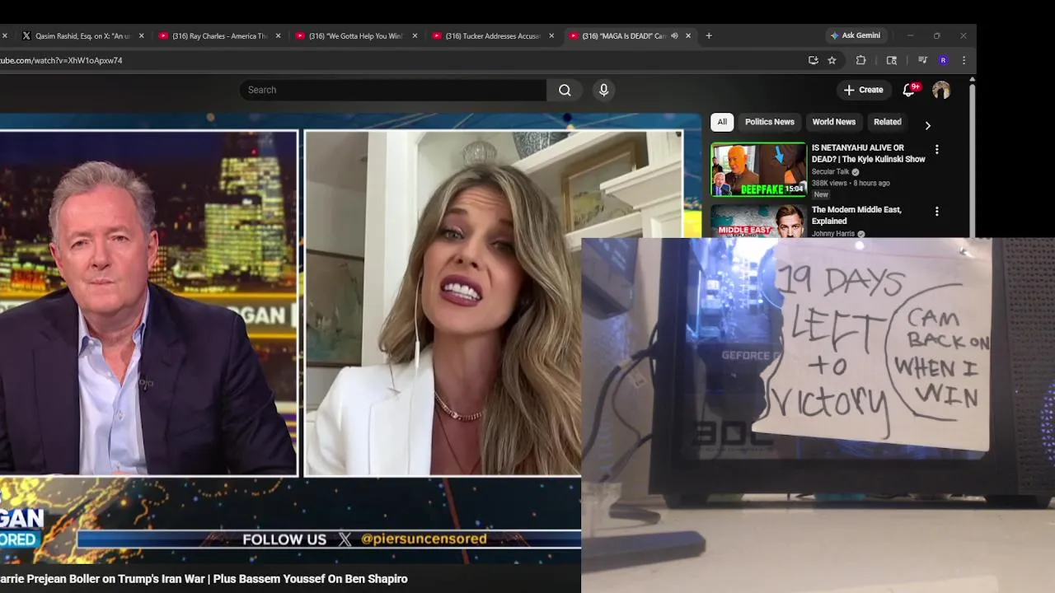
Task: Open The Modern Middle East, Explained title
Action: pos(856,215)
